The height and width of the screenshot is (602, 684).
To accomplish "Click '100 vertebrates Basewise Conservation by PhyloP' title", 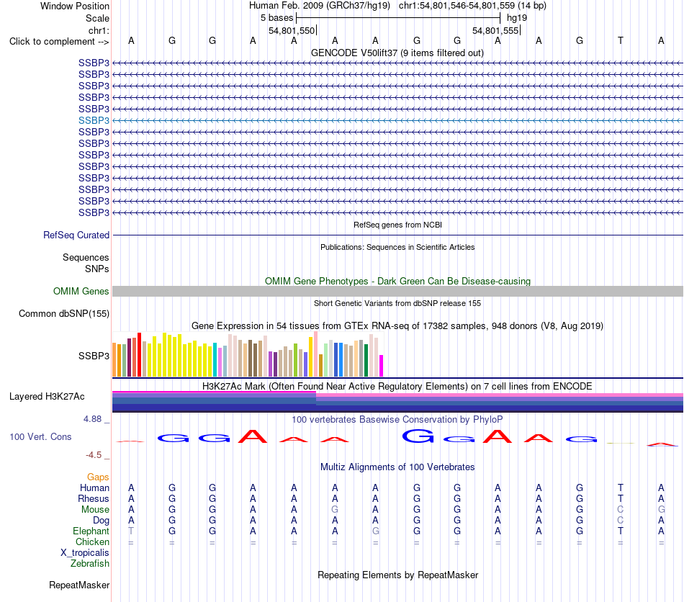I will pos(397,419).
